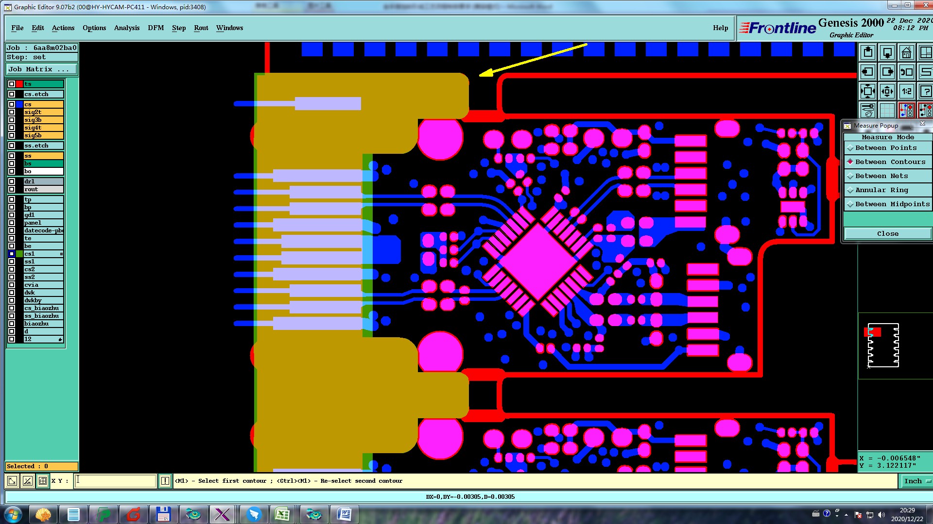Open the Inch units dropdown
This screenshot has height=524, width=933.
pyautogui.click(x=916, y=481)
